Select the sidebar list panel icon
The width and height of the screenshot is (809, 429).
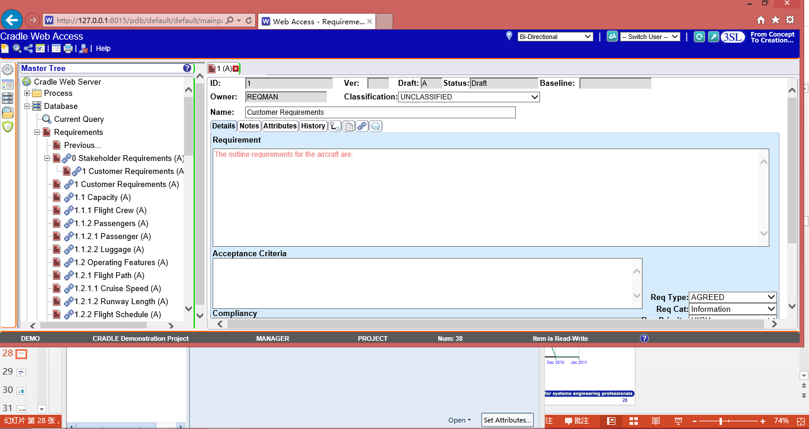[x=8, y=84]
